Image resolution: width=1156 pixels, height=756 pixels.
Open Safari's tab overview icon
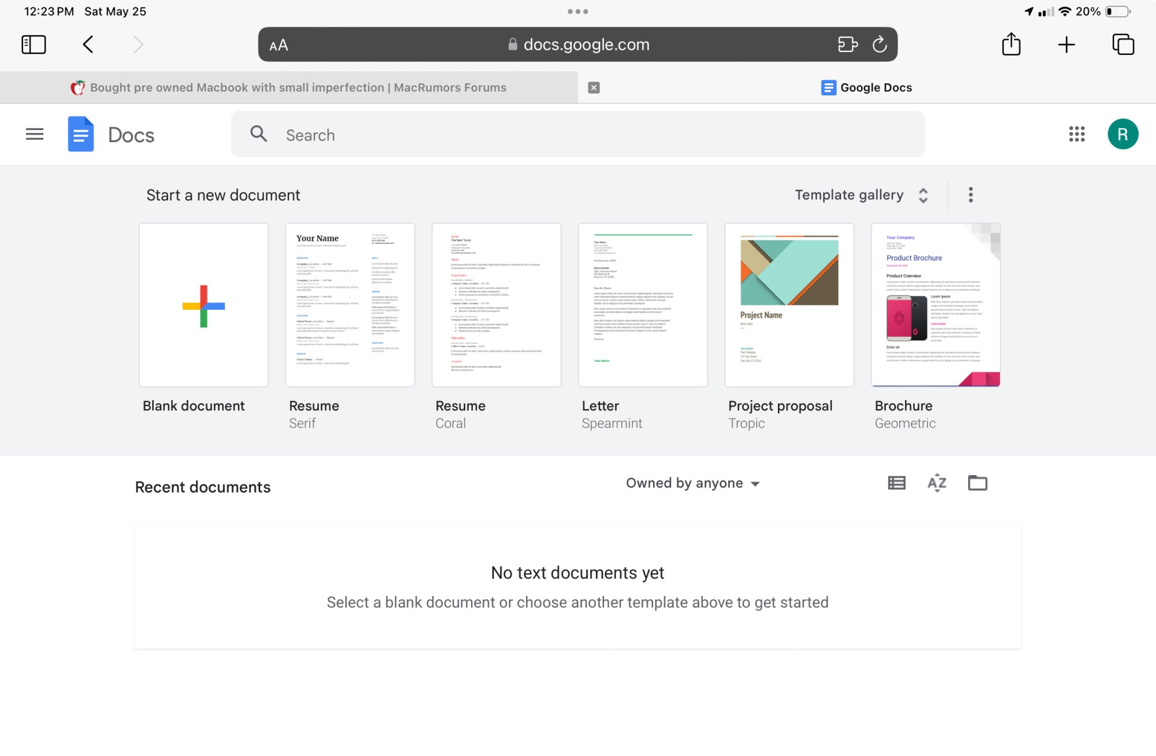click(x=1123, y=45)
